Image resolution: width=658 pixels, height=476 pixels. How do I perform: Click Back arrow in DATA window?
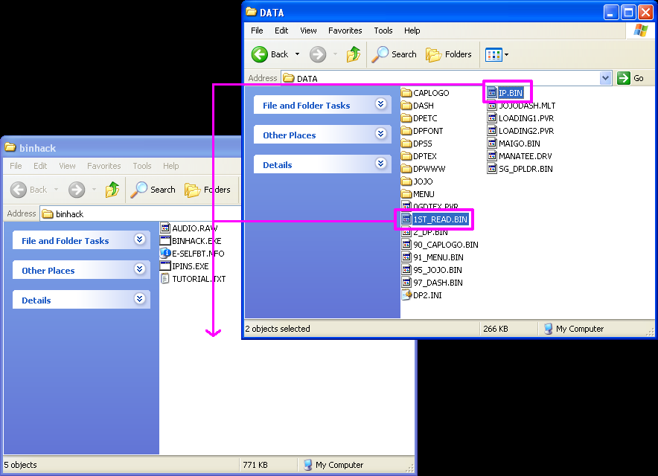[259, 54]
